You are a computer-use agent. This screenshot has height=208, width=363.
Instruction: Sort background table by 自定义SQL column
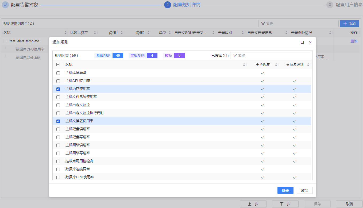pyautogui.click(x=213, y=33)
